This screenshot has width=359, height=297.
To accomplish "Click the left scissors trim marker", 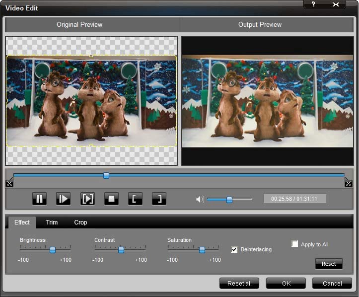I will [x=9, y=183].
